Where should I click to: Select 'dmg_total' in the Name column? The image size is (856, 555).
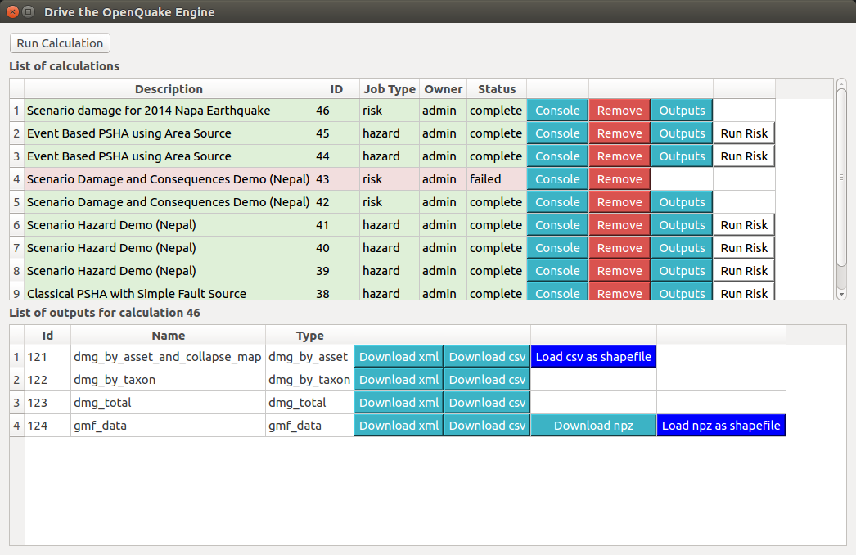[168, 403]
